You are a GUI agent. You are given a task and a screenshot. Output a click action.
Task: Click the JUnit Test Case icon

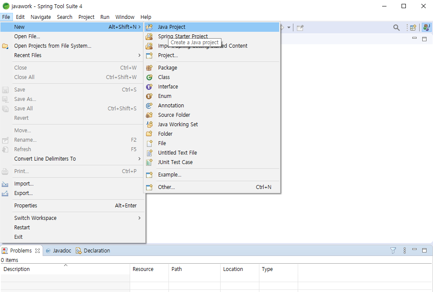pyautogui.click(x=149, y=162)
